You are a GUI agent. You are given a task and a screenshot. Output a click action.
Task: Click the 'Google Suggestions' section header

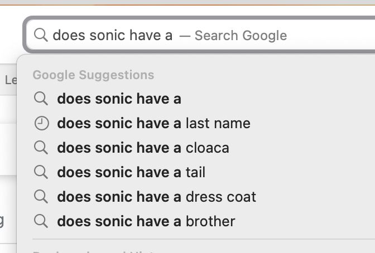(93, 75)
